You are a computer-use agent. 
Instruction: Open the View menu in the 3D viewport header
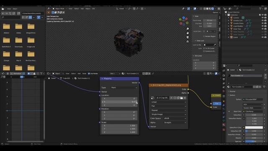tap(70, 9)
